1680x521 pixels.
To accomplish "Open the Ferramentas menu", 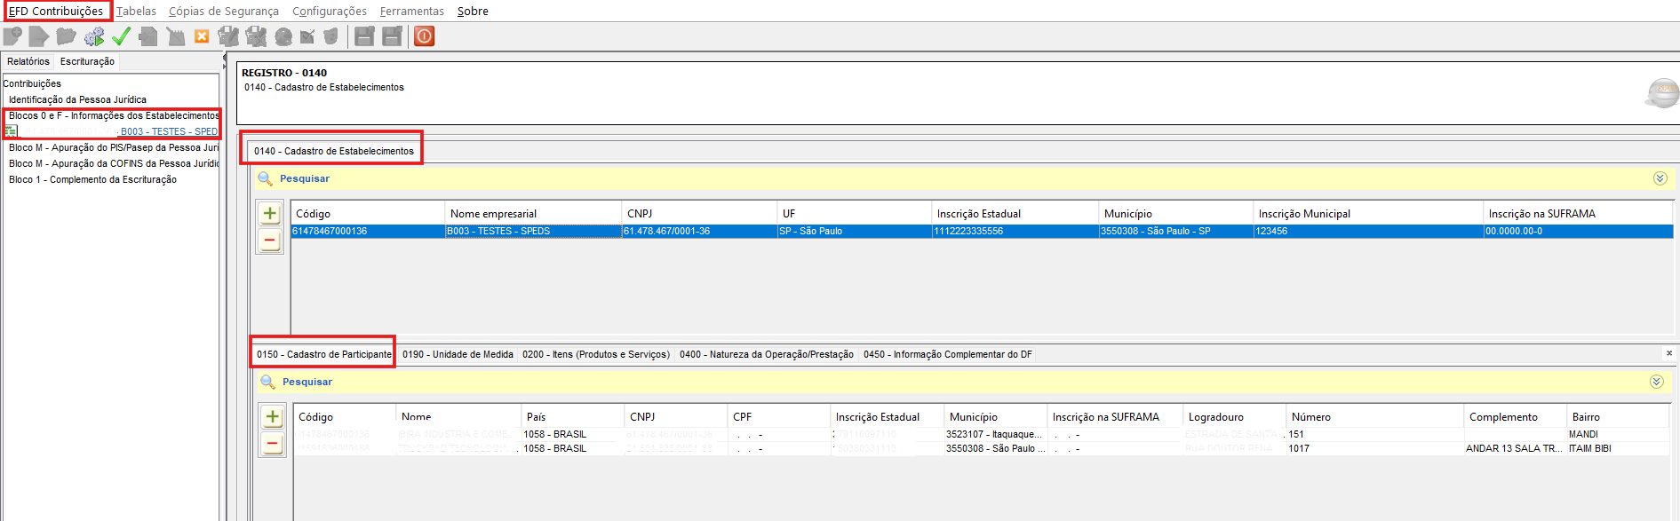I will pyautogui.click(x=412, y=11).
